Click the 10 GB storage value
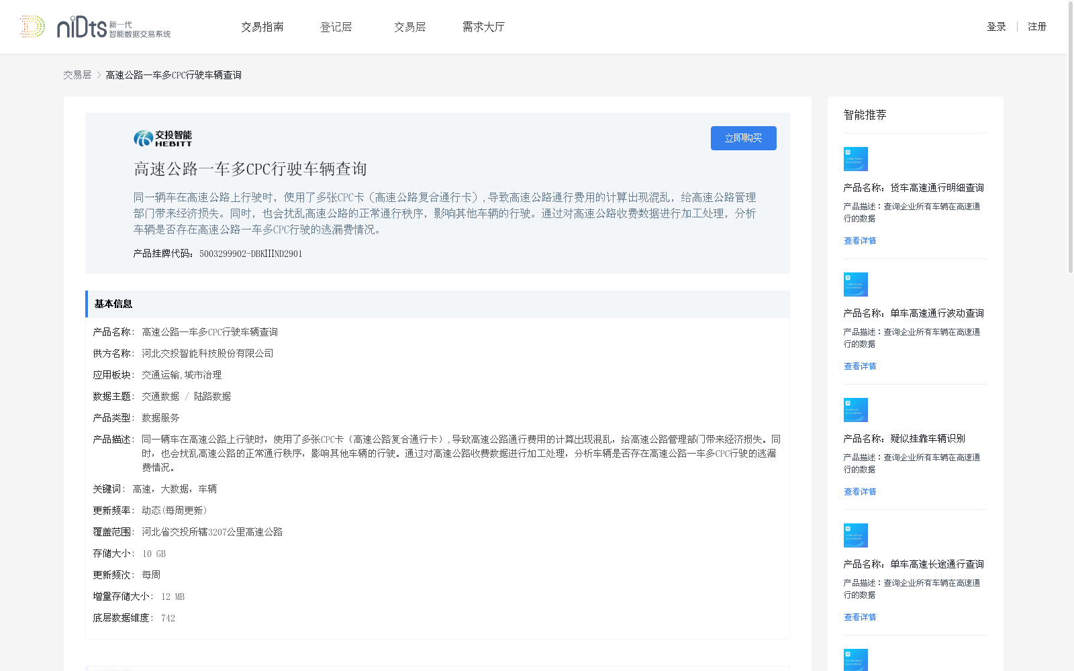Viewport: 1074px width, 671px height. point(154,554)
